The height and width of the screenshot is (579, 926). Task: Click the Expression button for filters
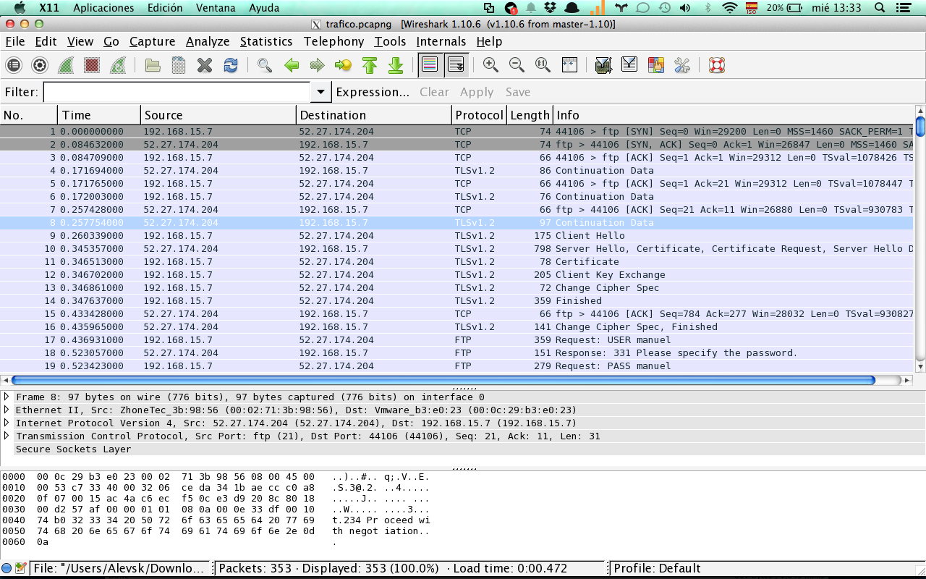tap(373, 92)
